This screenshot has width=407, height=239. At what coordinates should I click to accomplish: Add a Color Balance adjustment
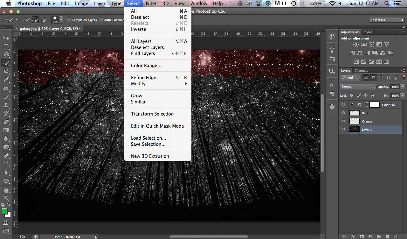pyautogui.click(x=360, y=53)
